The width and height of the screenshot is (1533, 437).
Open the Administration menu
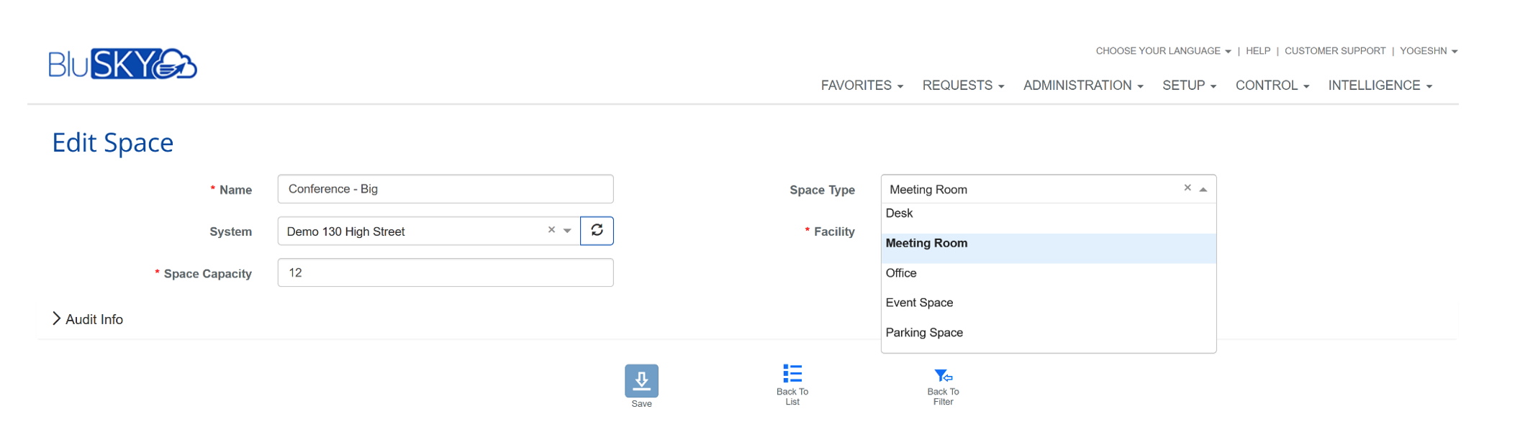pyautogui.click(x=1082, y=86)
